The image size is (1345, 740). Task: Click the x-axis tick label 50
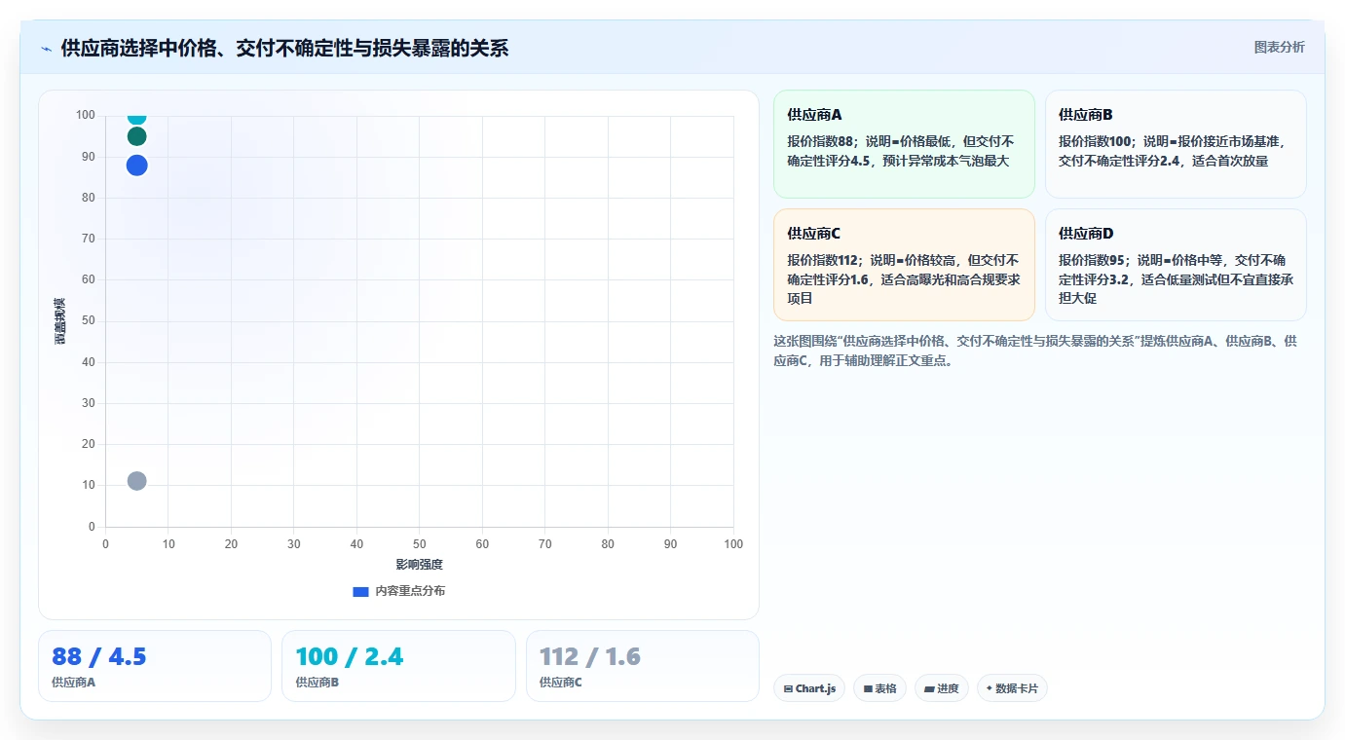(x=420, y=544)
